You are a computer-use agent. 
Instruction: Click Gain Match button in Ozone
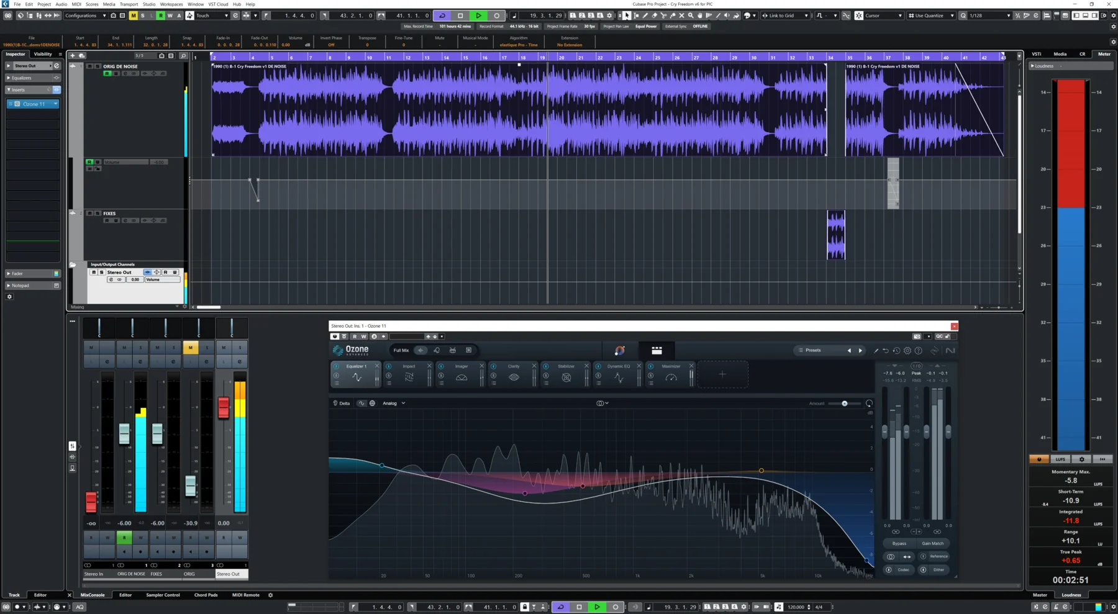(933, 543)
